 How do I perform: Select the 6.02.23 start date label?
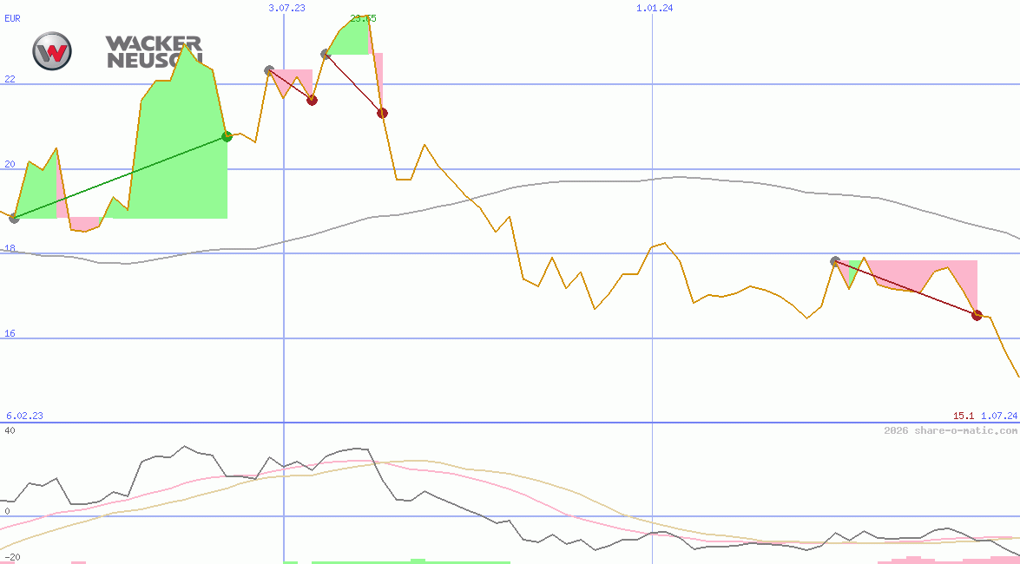pos(24,416)
